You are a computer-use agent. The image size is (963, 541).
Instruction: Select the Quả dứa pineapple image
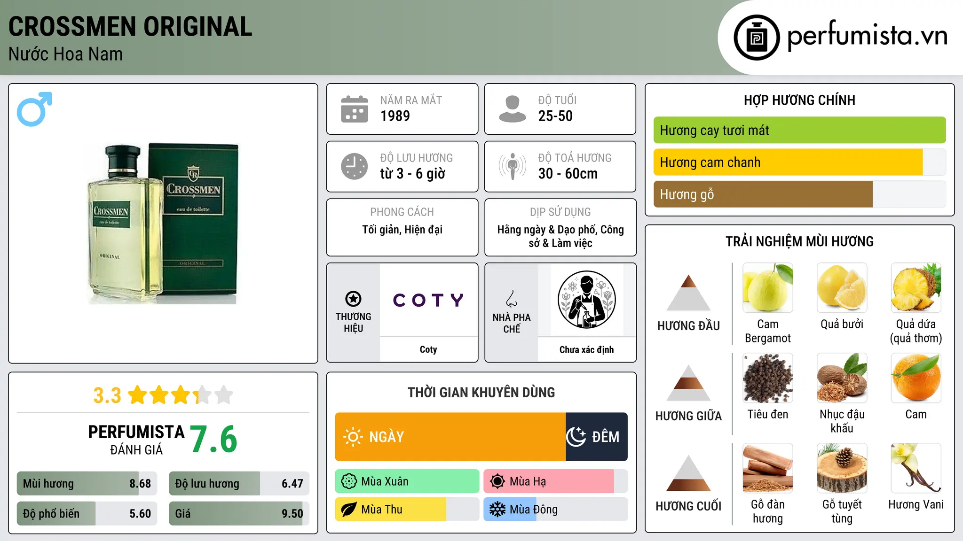pos(916,288)
